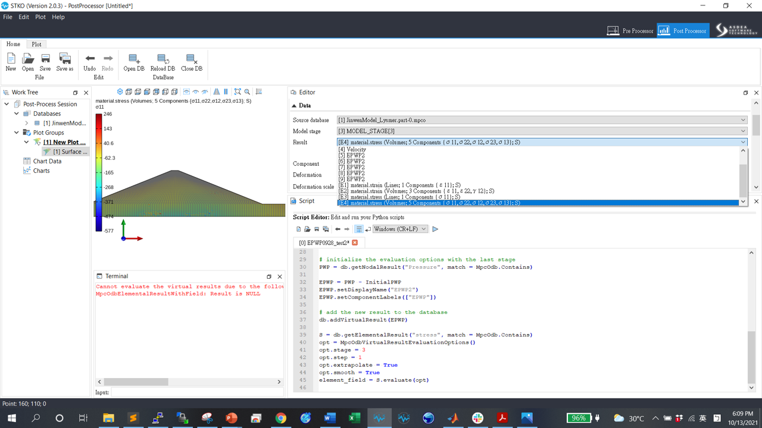Screen dimensions: 762x428
Task: Close the database with Close DB
Action: click(x=192, y=62)
